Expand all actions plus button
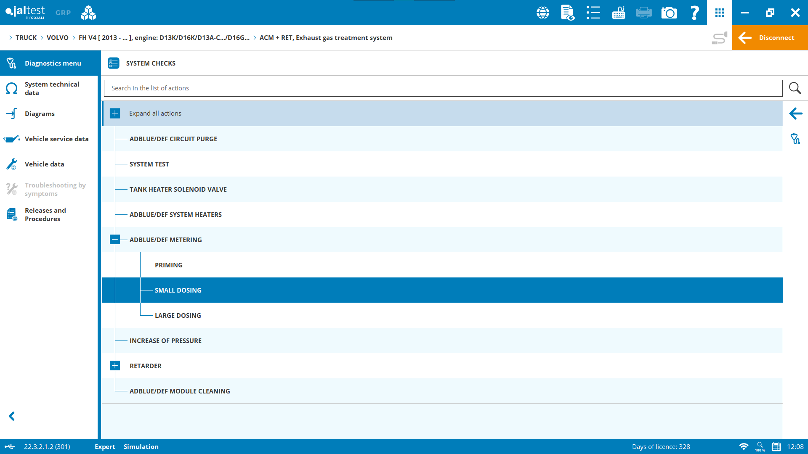Image resolution: width=808 pixels, height=454 pixels. point(115,113)
